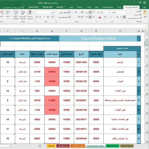Click the Format Painter brush icon
This screenshot has height=149, width=149.
[x=140, y=18]
